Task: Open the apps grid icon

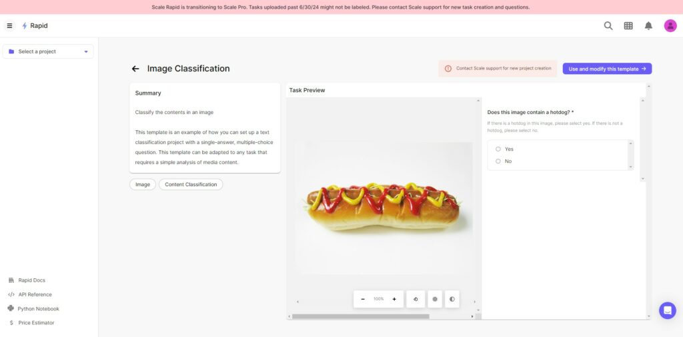Action: click(628, 26)
